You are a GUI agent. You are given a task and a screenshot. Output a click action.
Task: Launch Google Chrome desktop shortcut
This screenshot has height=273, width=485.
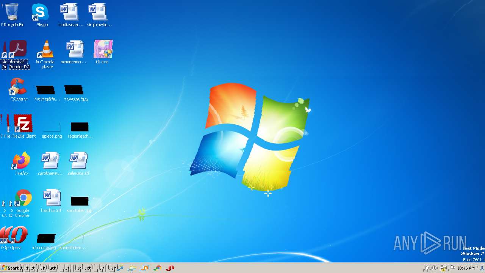click(22, 203)
